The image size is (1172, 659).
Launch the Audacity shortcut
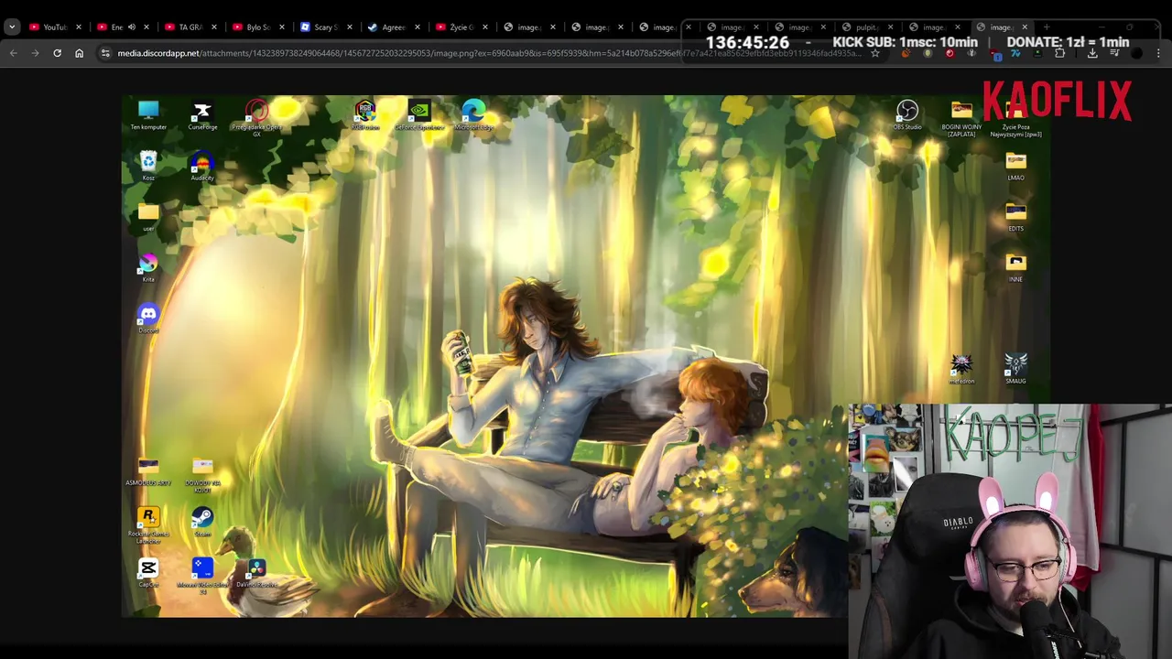(x=202, y=167)
